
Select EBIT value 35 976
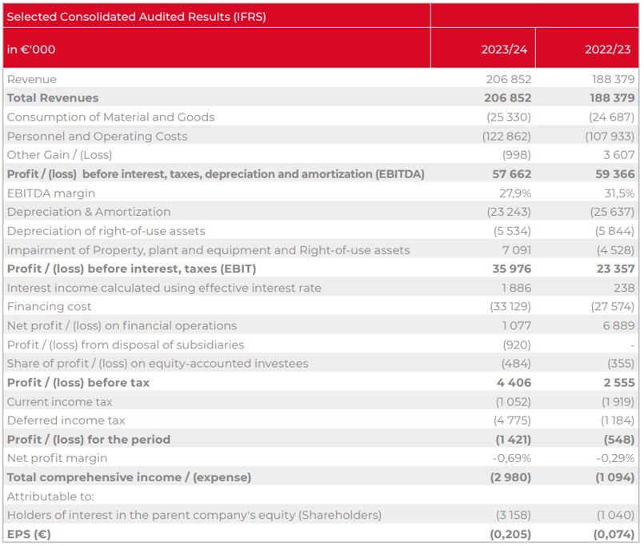[512, 269]
